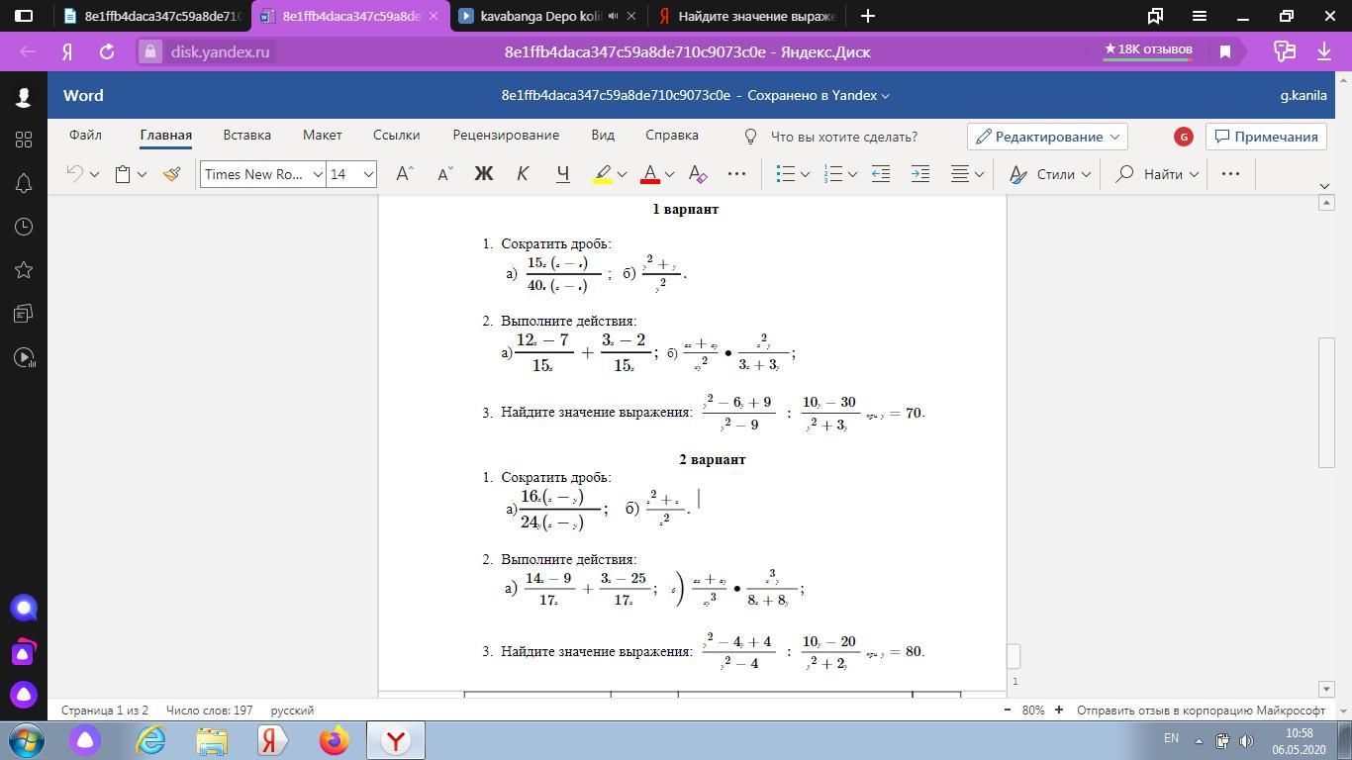
Task: Increase font size with the grow font icon
Action: tap(404, 174)
